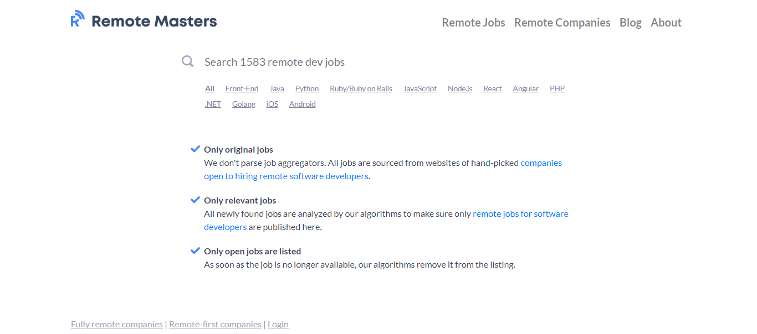757x334 pixels.
Task: Click checkmark icon beside Only original jobs
Action: (x=195, y=149)
